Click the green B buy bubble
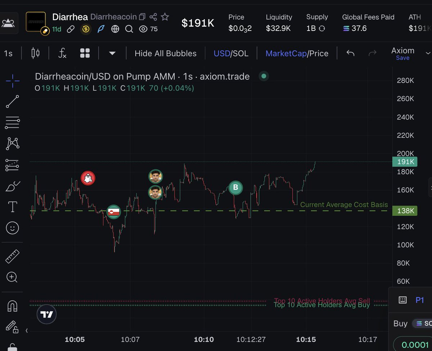Viewport: 432px width, 351px height. pos(235,187)
